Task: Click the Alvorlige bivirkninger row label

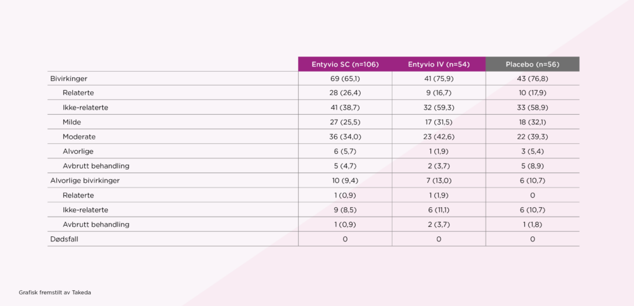Action: pos(85,181)
